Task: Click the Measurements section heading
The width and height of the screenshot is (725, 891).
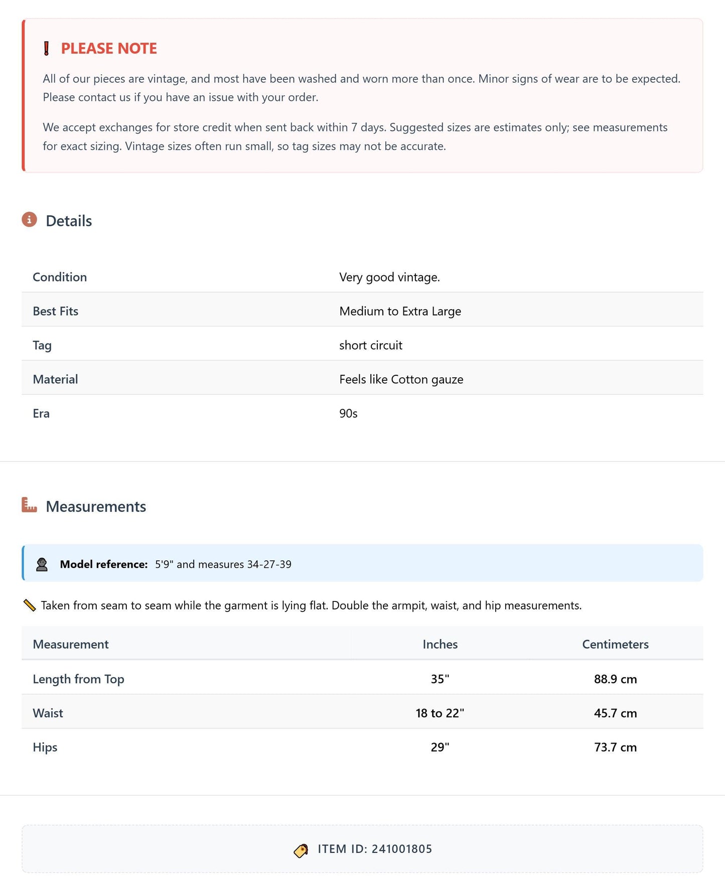Action: coord(96,507)
